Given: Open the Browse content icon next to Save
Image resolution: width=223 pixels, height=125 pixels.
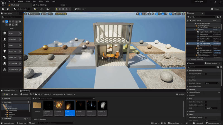Looking at the screenshot, I should 8,9.
